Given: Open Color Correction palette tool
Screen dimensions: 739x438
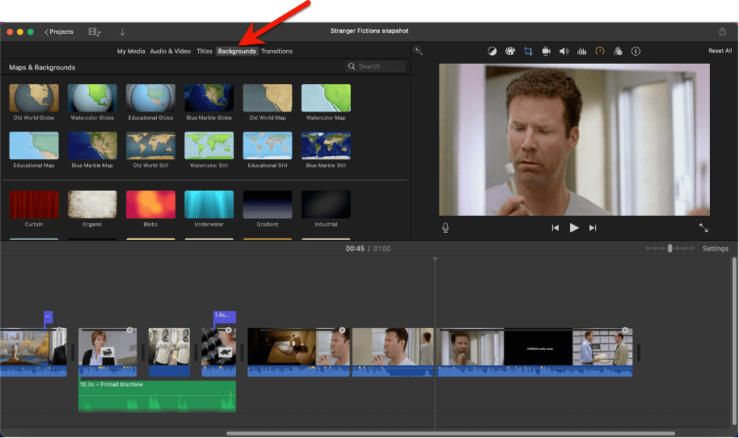Looking at the screenshot, I should [x=510, y=51].
